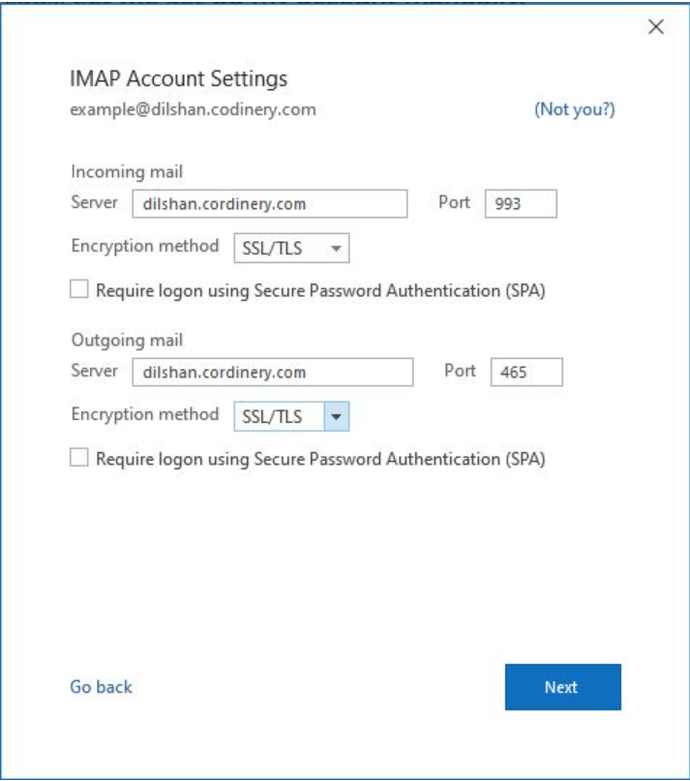This screenshot has width=690, height=781.
Task: Enable Secure Password Authentication for incoming mail
Action: 79,289
